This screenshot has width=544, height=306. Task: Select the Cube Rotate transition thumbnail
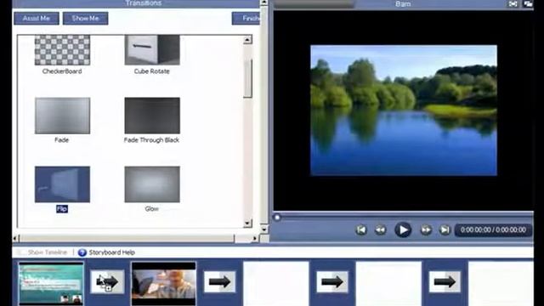click(152, 49)
